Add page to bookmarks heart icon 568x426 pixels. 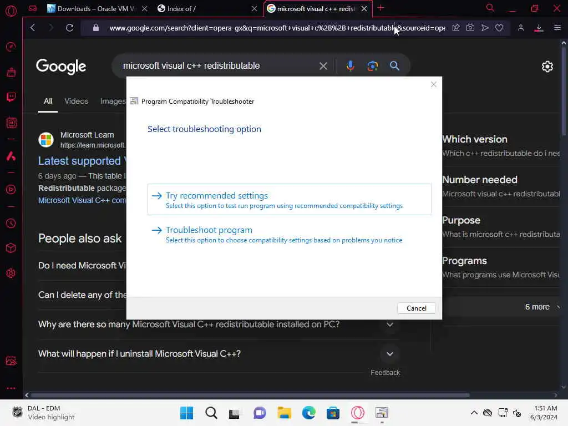pos(500,28)
